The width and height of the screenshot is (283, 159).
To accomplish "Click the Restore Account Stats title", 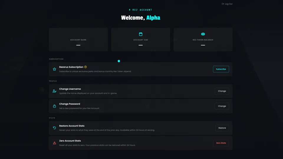I will click(x=72, y=126).
